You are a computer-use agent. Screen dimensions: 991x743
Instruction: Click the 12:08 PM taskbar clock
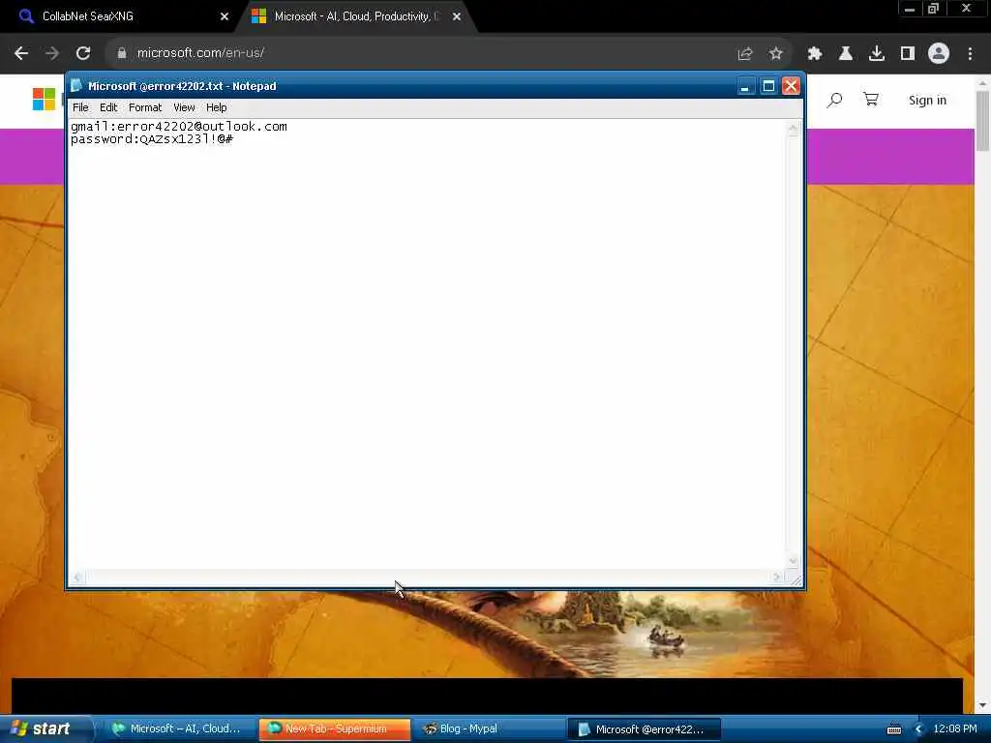pos(955,728)
